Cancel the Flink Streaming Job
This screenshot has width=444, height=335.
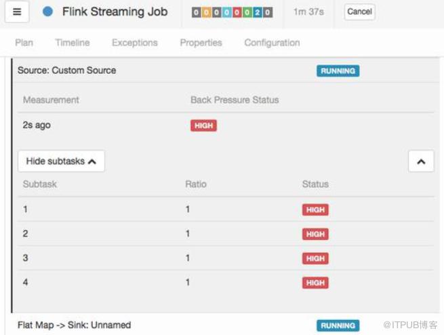(x=359, y=12)
